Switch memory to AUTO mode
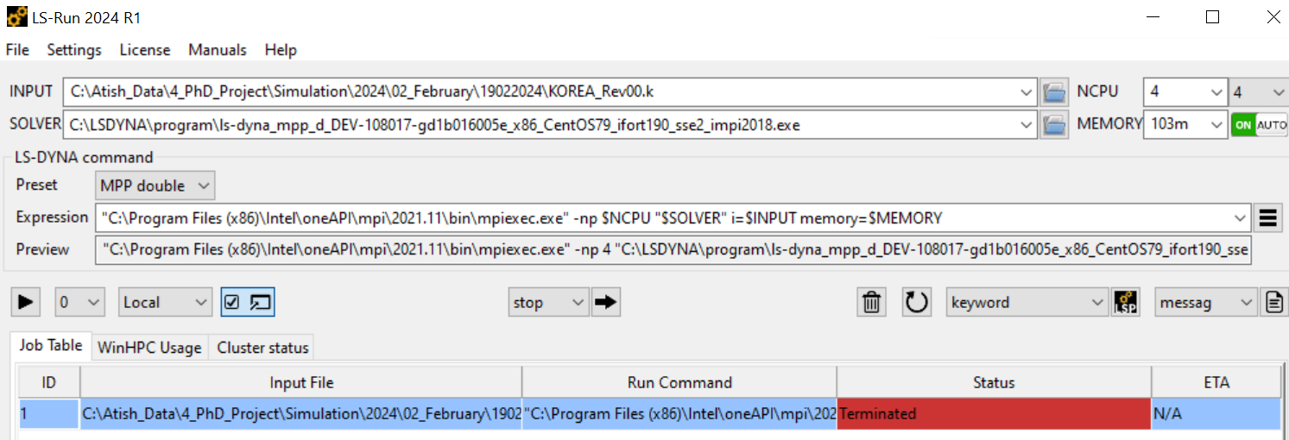Image resolution: width=1289 pixels, height=440 pixels. coord(1271,124)
